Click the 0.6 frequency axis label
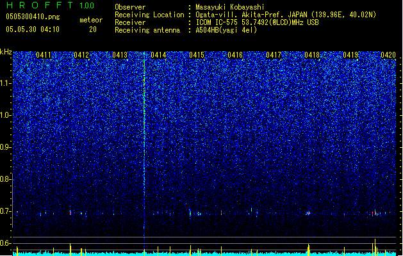403x256 pixels. tap(5, 243)
